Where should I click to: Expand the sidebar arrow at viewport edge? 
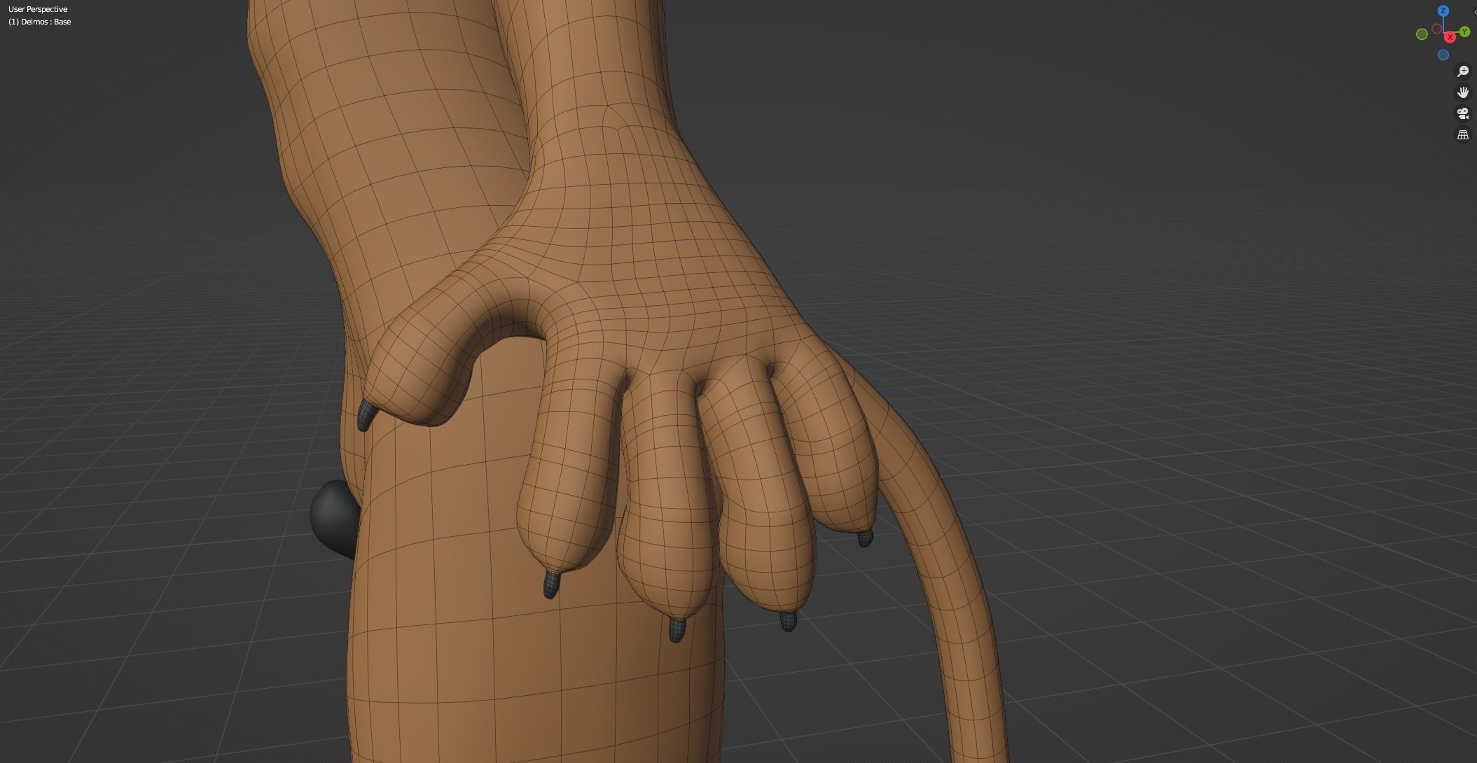1475,12
